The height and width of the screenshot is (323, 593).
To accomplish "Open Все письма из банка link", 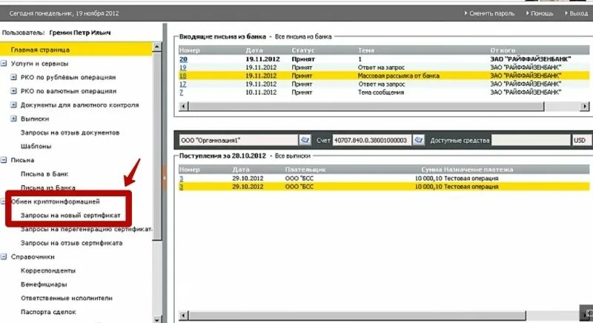I will [x=303, y=36].
